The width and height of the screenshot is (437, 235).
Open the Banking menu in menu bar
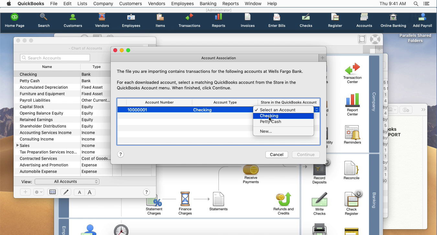208,4
